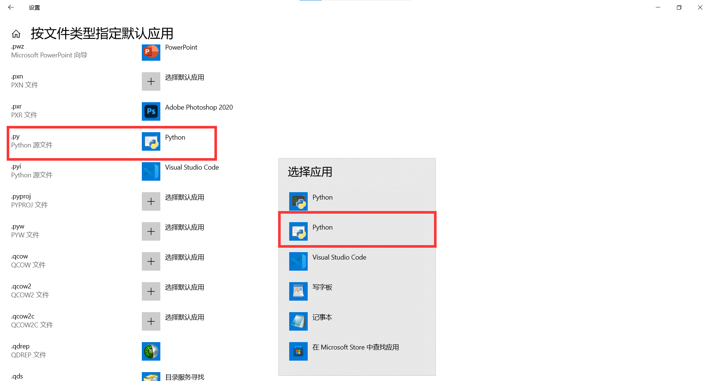Click Microsoft PowerPoint 向导 description

click(x=49, y=55)
